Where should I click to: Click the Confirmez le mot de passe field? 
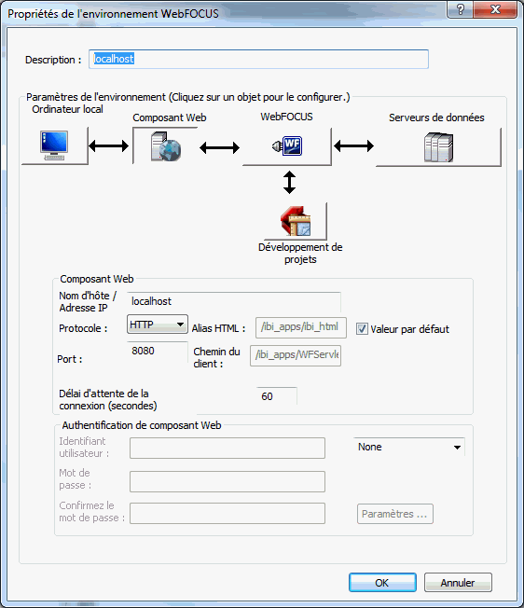228,514
